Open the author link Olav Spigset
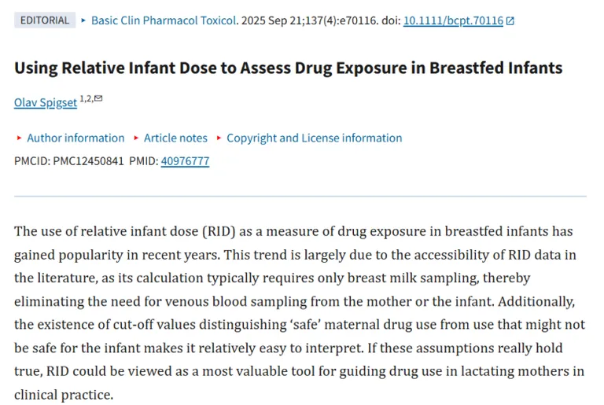 coord(46,102)
